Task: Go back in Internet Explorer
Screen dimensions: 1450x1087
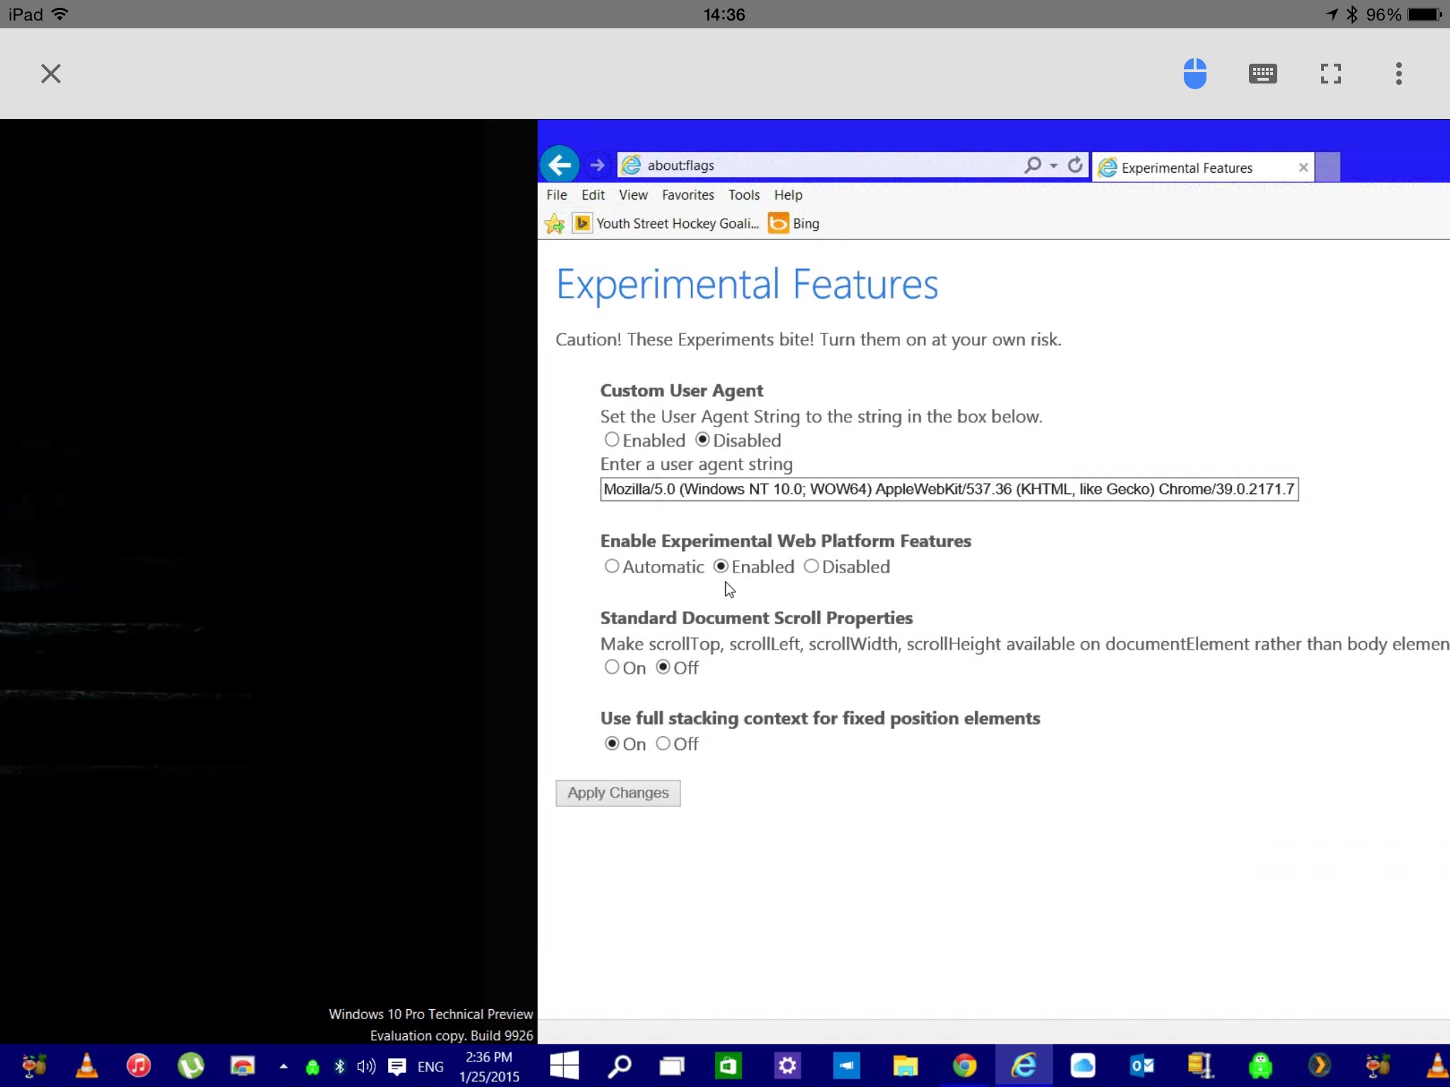Action: [x=559, y=166]
